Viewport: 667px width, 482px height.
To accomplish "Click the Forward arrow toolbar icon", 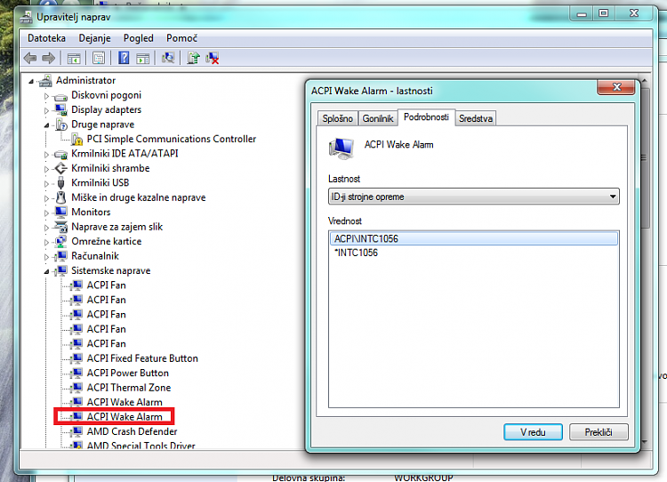I will pyautogui.click(x=49, y=58).
